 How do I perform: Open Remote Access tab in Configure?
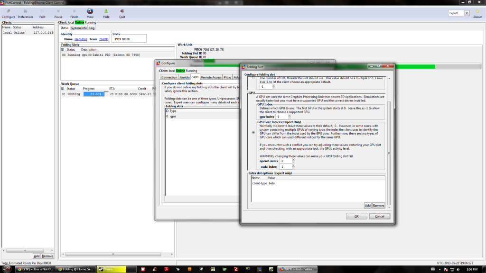[211, 77]
